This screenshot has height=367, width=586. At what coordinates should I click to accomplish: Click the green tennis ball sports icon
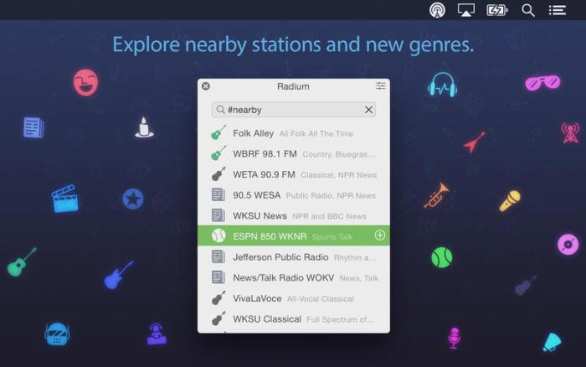click(x=442, y=257)
